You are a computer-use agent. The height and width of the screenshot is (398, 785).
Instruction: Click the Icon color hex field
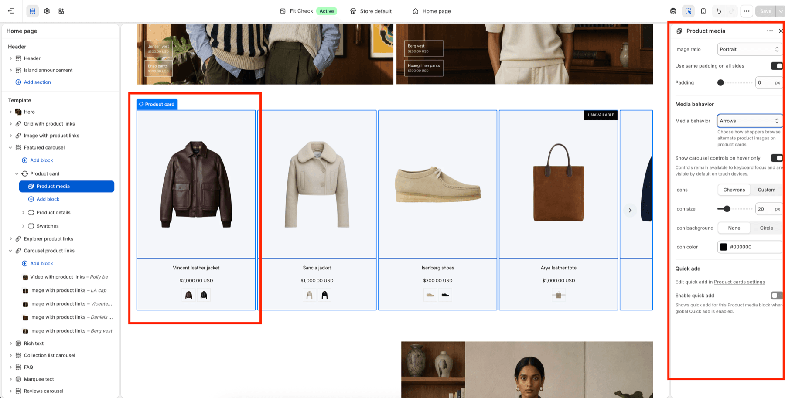(750, 247)
